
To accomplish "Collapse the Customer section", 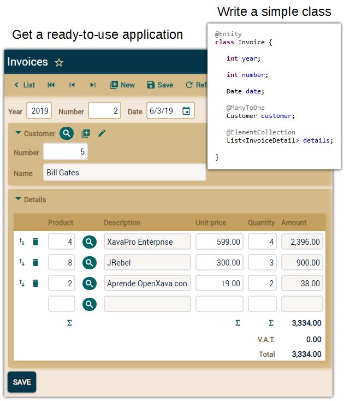I will pos(18,133).
